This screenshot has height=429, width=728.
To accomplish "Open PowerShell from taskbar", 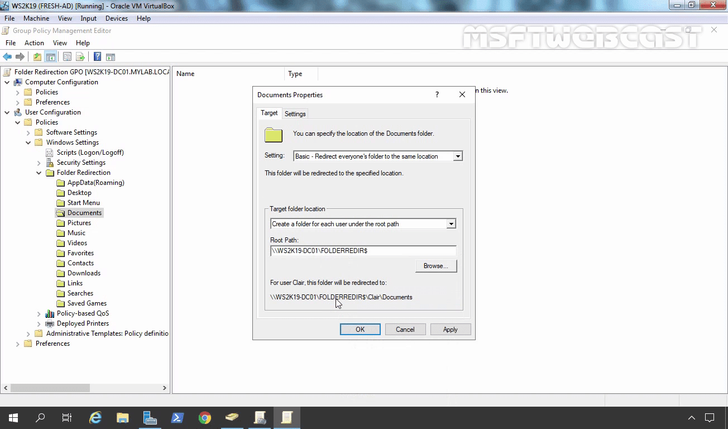I will pos(177,417).
